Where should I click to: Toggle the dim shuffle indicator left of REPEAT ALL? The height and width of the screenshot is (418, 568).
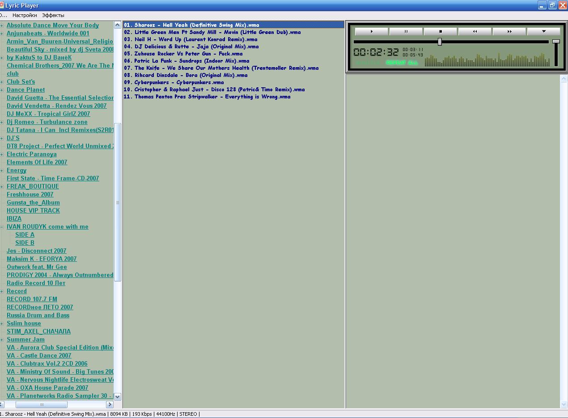368,63
